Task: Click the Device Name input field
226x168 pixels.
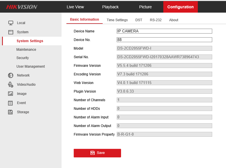Action: click(164, 31)
